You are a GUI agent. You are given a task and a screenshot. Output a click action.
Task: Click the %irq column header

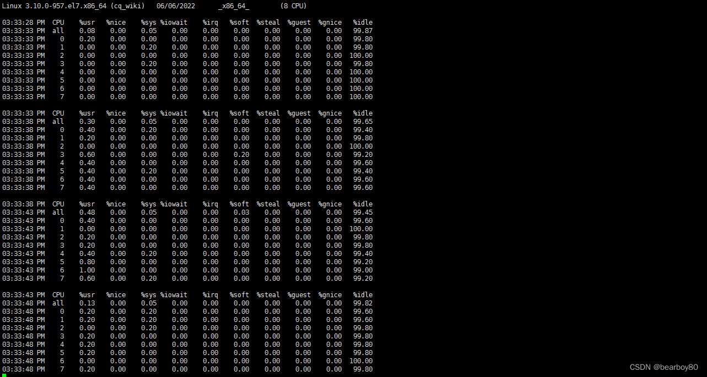point(210,22)
